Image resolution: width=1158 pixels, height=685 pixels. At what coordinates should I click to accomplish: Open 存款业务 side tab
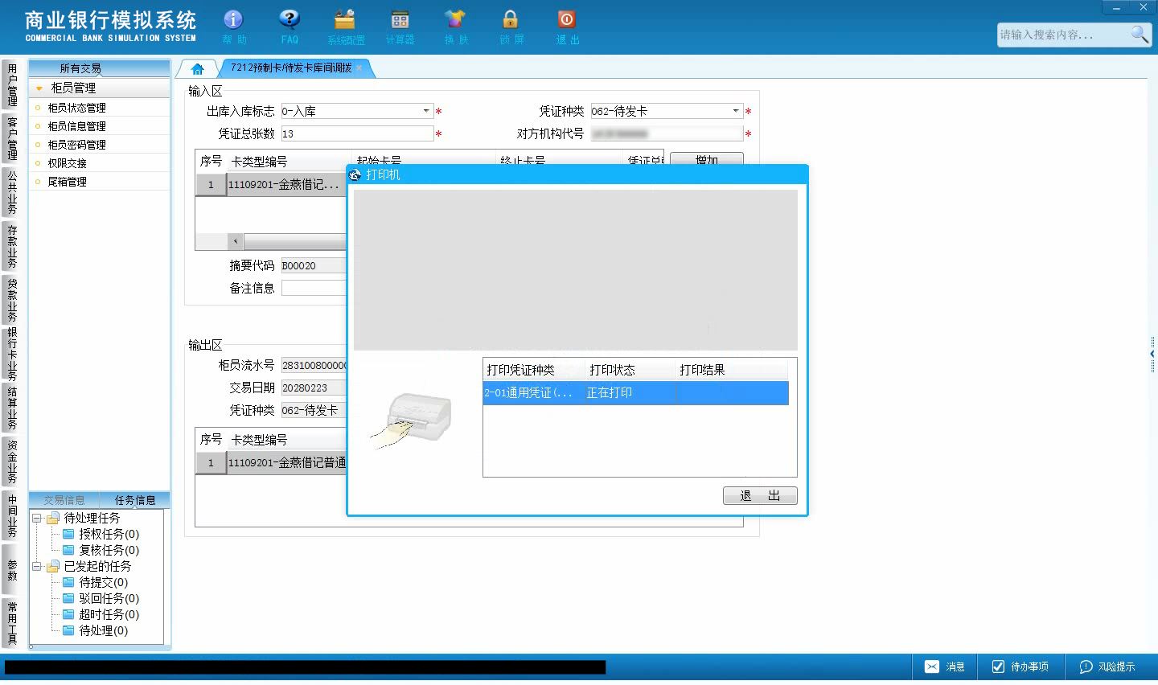click(x=11, y=246)
